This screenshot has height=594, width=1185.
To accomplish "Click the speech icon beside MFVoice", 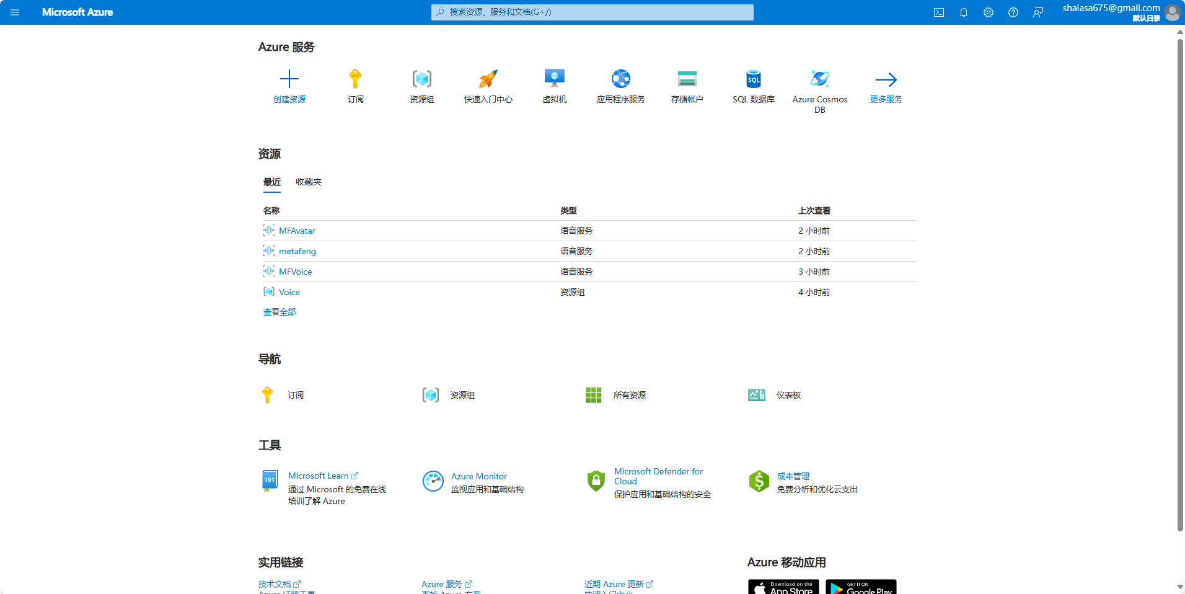I will [x=269, y=272].
